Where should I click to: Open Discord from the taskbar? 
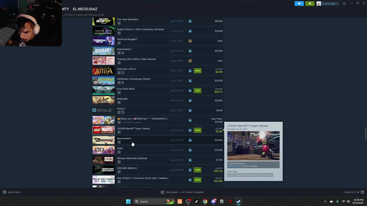tap(213, 201)
